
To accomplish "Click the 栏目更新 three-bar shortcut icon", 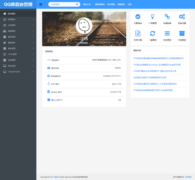I will (167, 33).
